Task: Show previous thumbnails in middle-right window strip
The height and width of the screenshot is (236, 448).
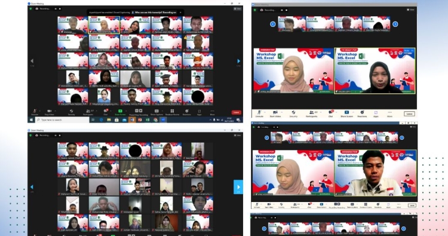Action: click(266, 137)
